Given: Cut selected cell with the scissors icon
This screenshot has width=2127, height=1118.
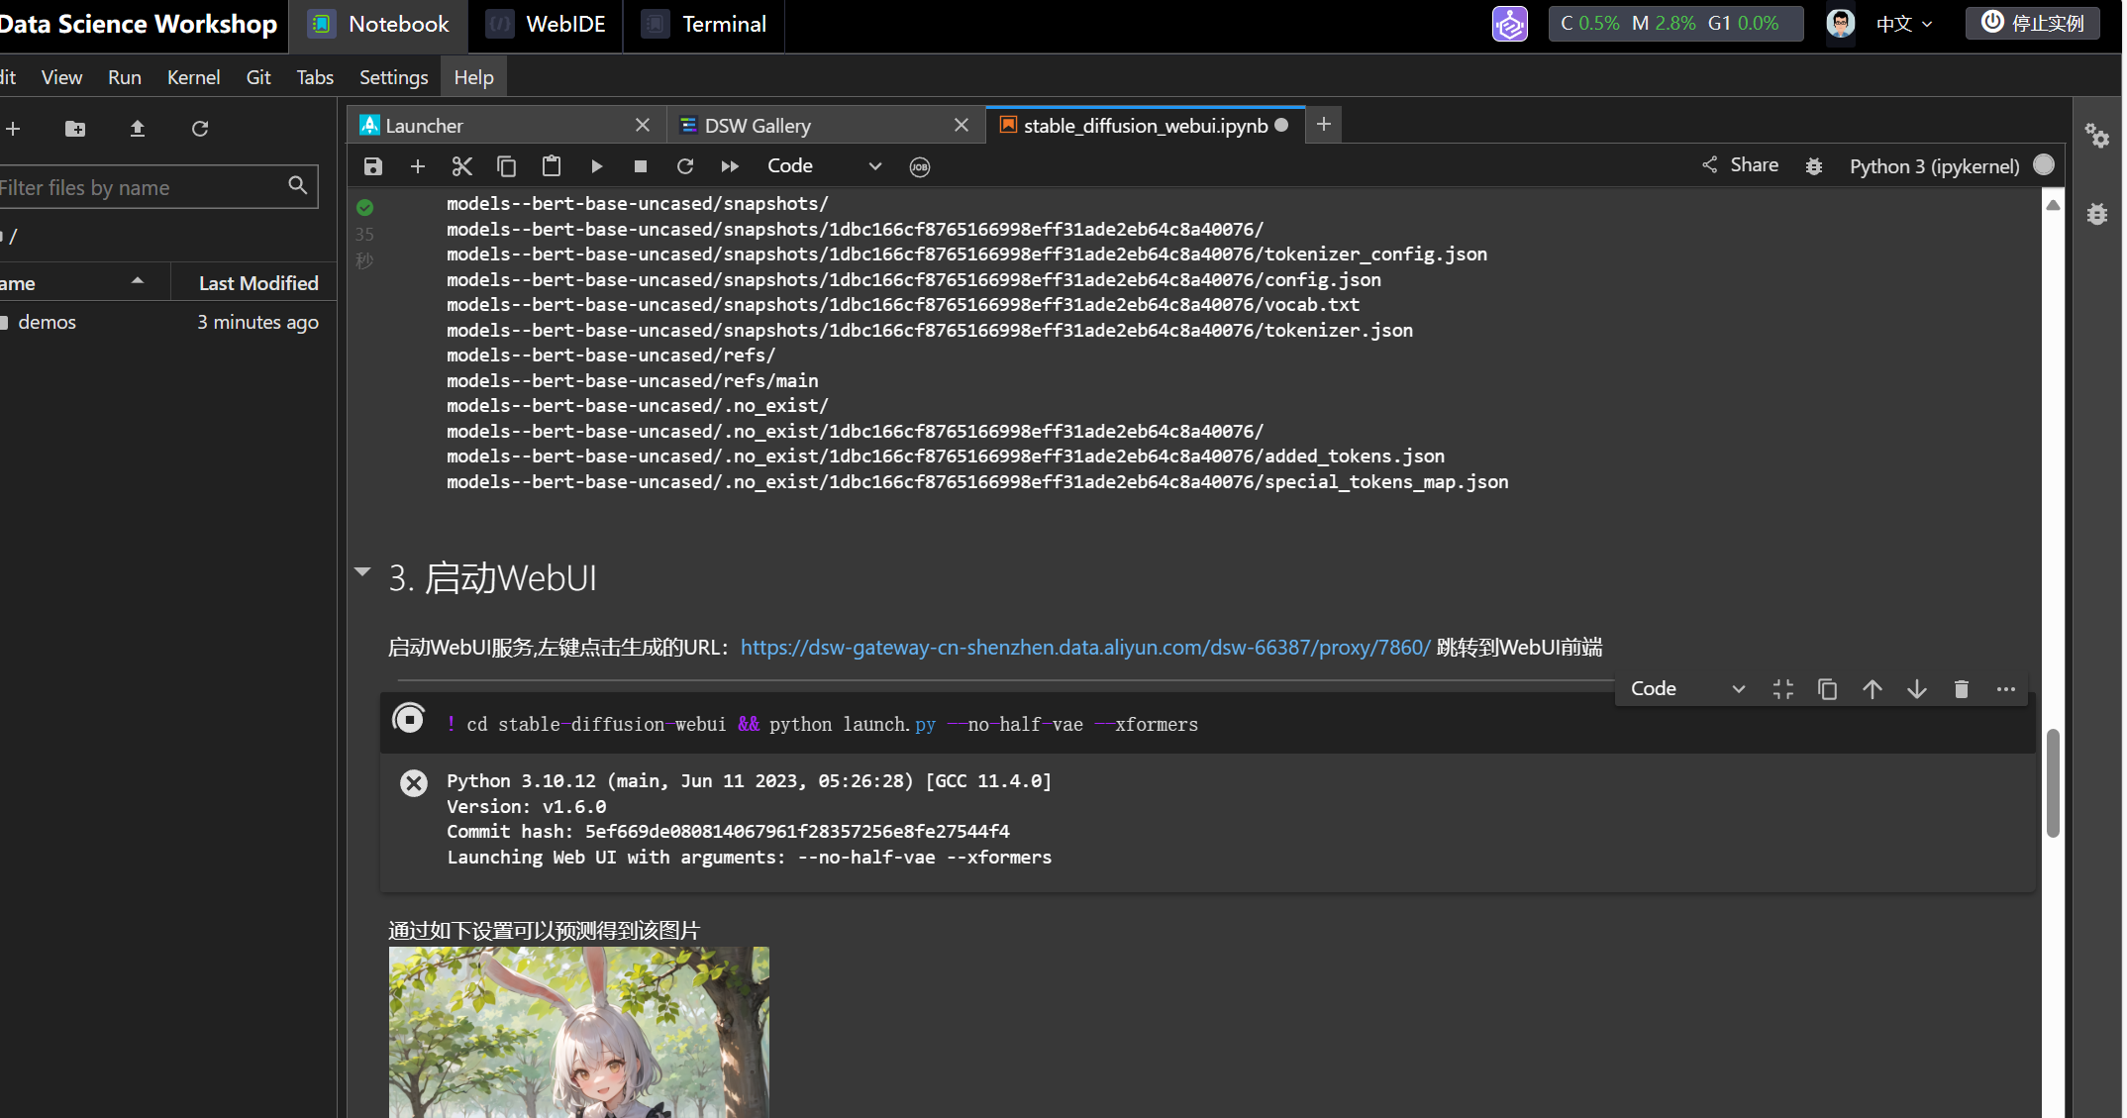Looking at the screenshot, I should click(462, 166).
